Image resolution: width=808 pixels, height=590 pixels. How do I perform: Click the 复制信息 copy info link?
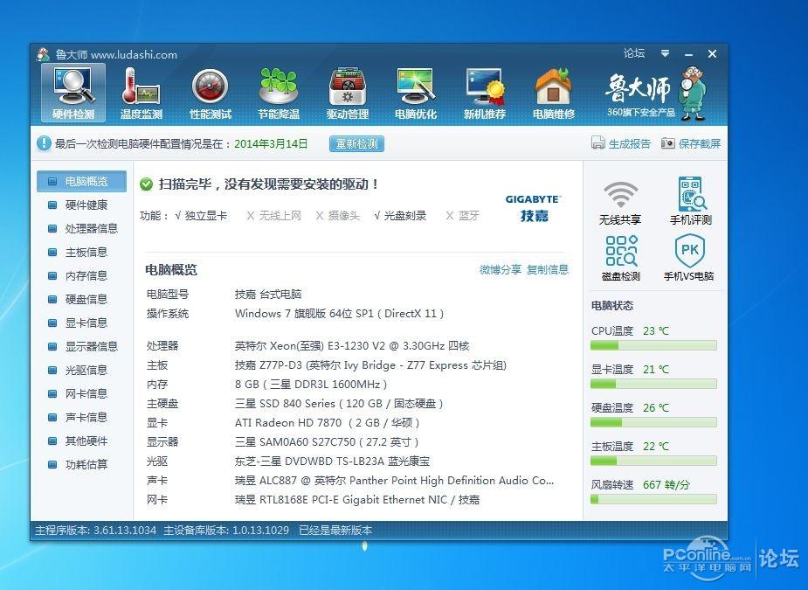click(x=547, y=270)
